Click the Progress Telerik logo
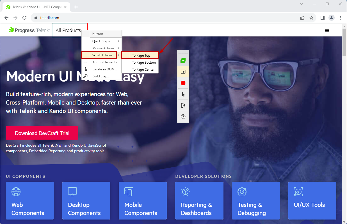 29,30
